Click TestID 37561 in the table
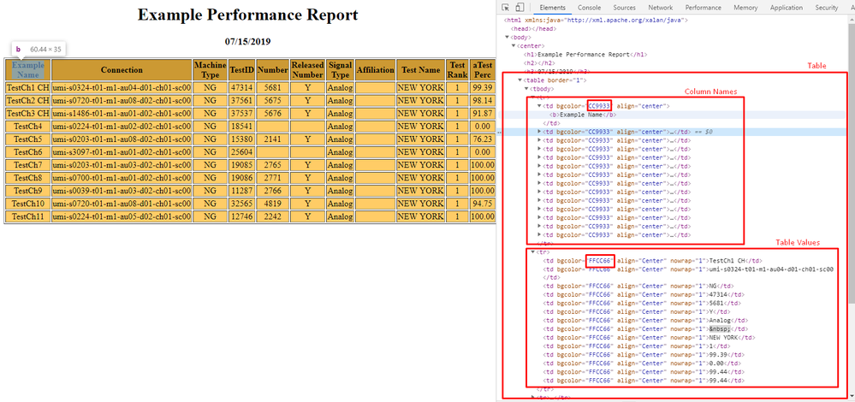This screenshot has width=855, height=402. (242, 100)
